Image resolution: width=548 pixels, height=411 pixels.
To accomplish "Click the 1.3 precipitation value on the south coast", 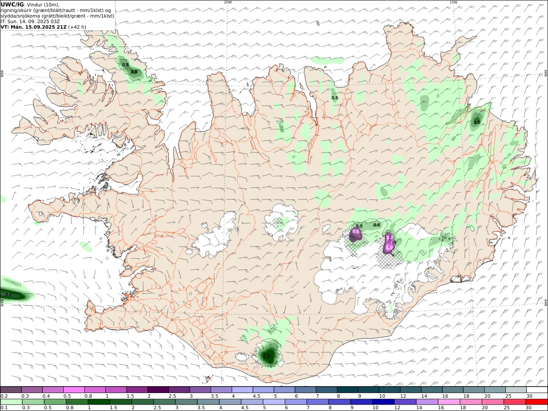I will point(266,356).
